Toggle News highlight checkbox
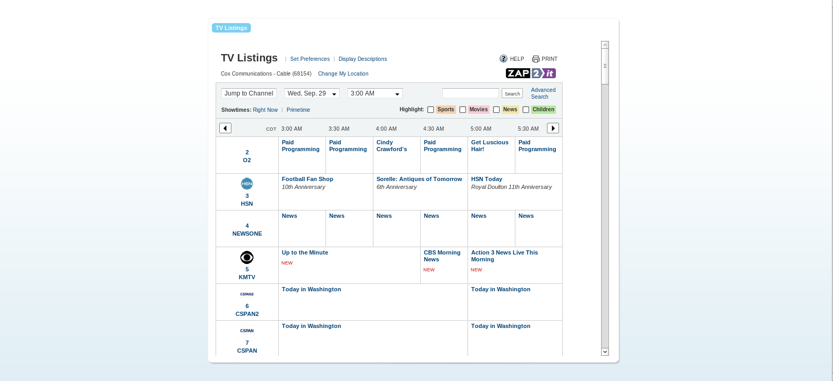 point(496,110)
